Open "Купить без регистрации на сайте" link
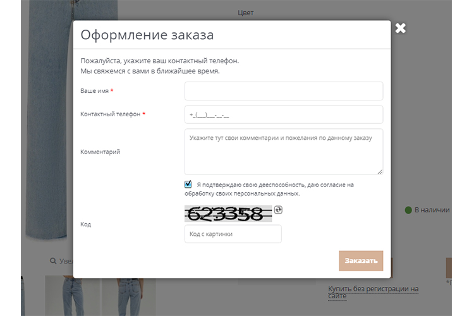This screenshot has height=316, width=474. coord(373,292)
